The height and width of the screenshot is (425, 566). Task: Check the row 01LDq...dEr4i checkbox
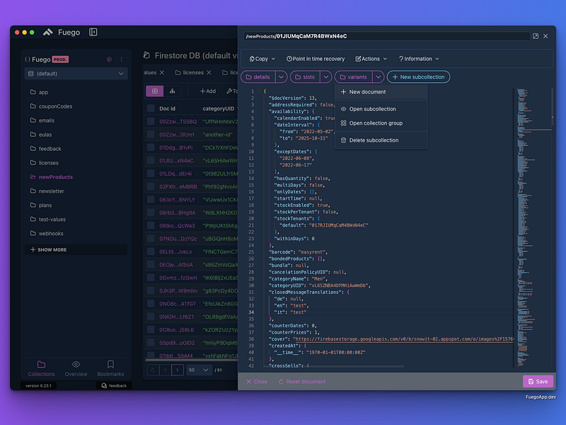point(151,174)
